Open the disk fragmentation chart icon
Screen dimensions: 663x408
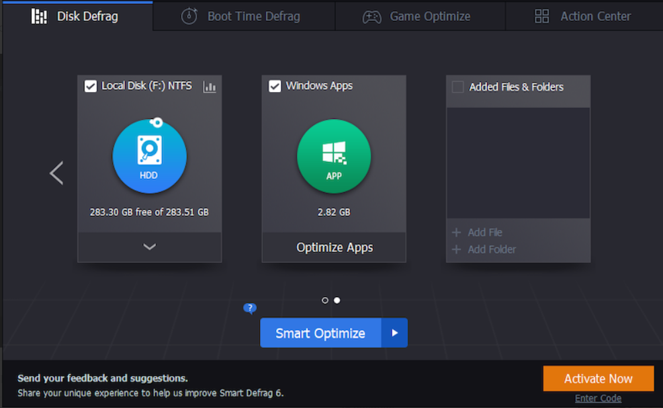pos(210,87)
